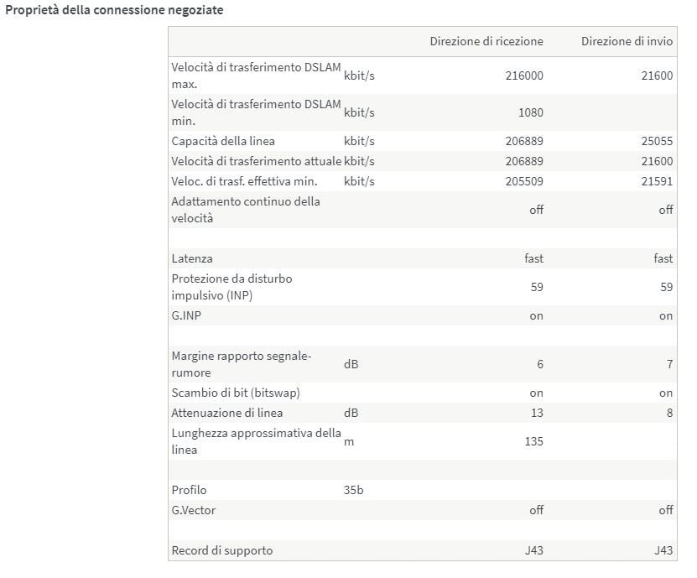This screenshot has height=578, width=697.
Task: Click the "Proprietà della connessione negoziate" heading
Action: [114, 11]
